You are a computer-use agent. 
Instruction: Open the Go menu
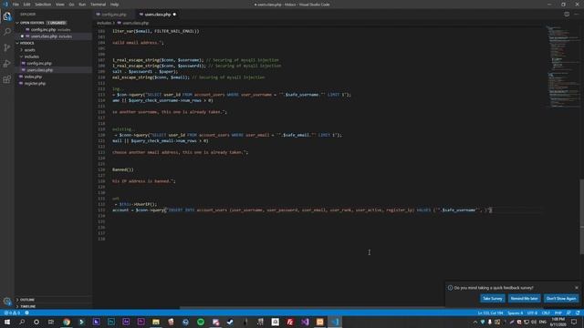click(x=71, y=5)
